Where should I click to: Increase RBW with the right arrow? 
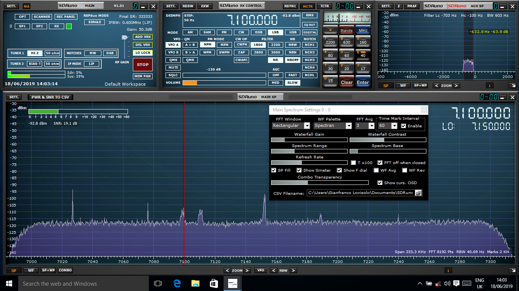pyautogui.click(x=293, y=270)
